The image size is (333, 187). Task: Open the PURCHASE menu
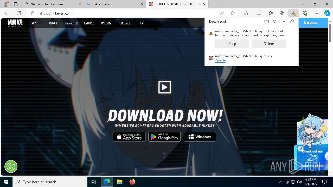pyautogui.click(x=124, y=23)
